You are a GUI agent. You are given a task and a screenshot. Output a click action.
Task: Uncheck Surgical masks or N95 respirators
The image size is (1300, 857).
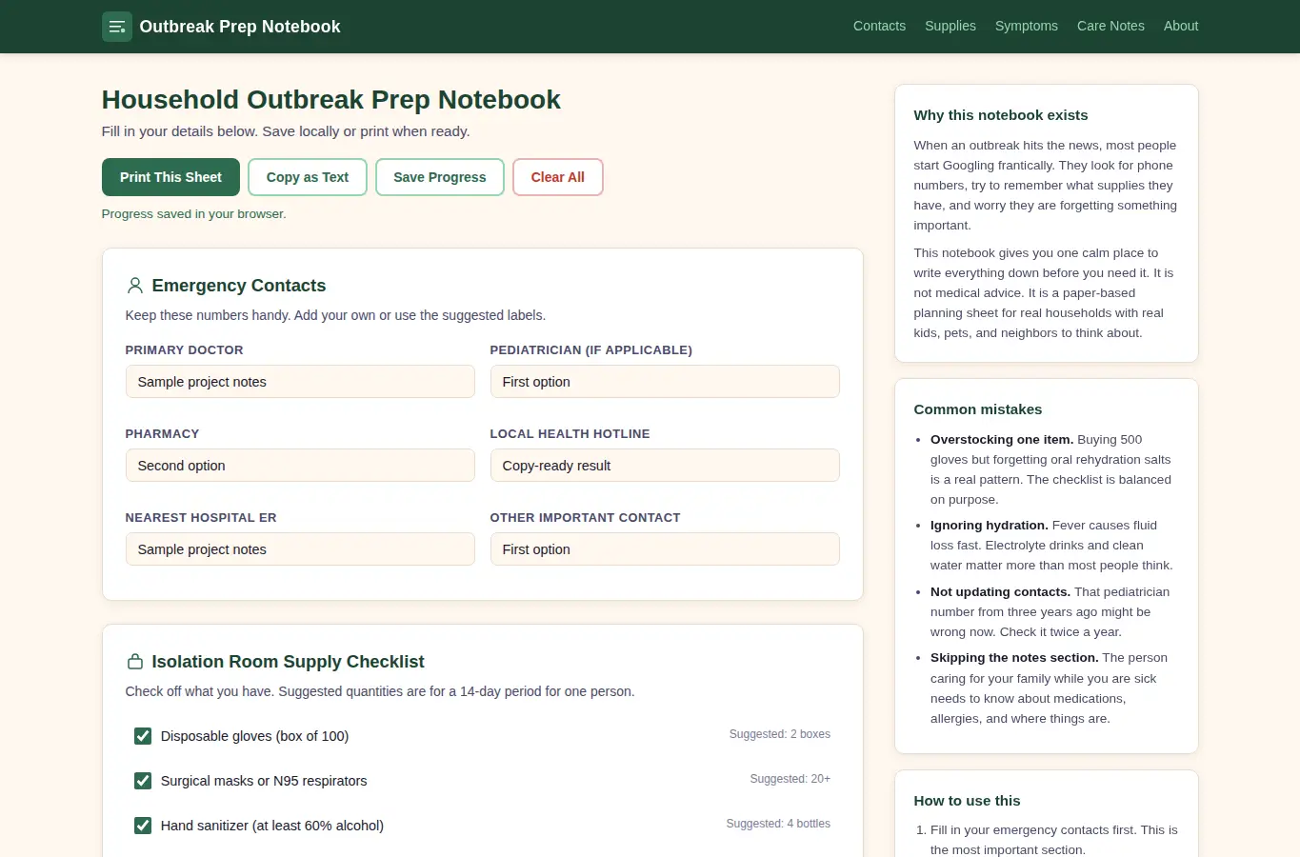(x=143, y=781)
